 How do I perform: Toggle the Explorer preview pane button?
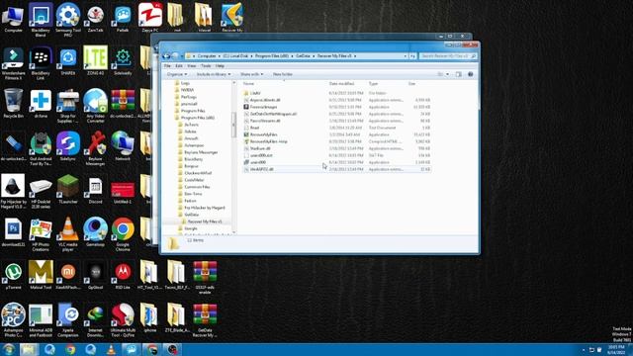(458, 74)
